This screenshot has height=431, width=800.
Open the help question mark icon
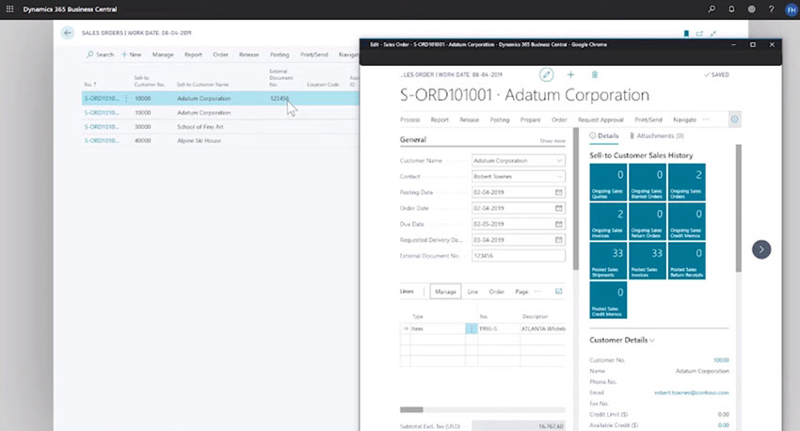(x=771, y=9)
